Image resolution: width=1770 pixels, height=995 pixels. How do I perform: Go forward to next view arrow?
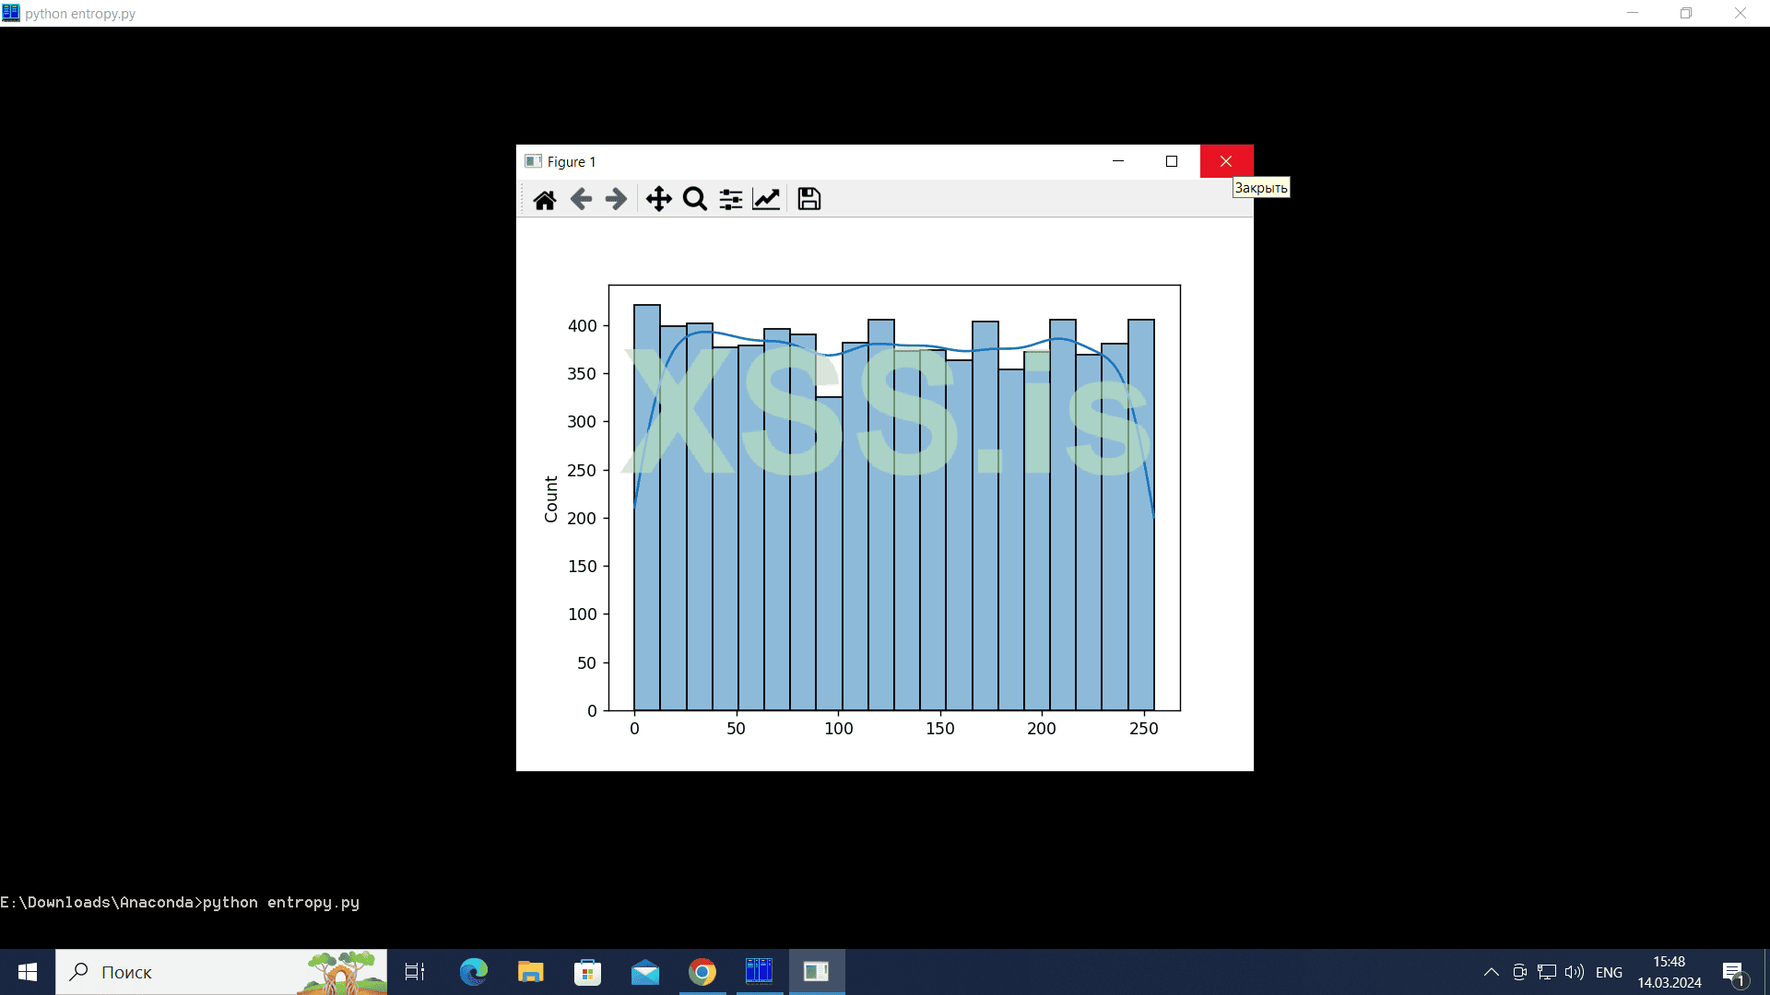click(616, 199)
